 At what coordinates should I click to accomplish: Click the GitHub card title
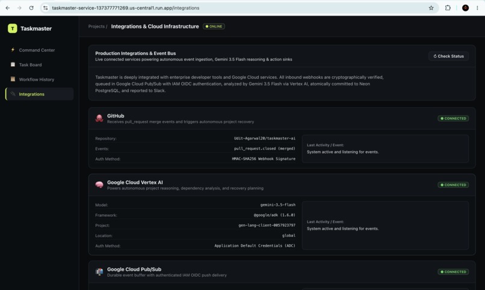tap(116, 116)
